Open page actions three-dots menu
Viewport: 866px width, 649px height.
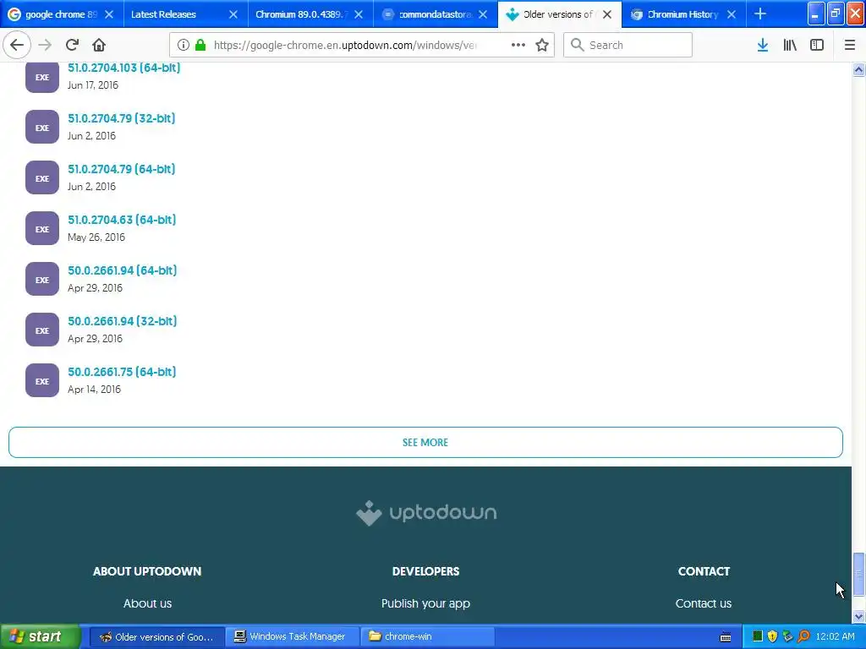518,46
